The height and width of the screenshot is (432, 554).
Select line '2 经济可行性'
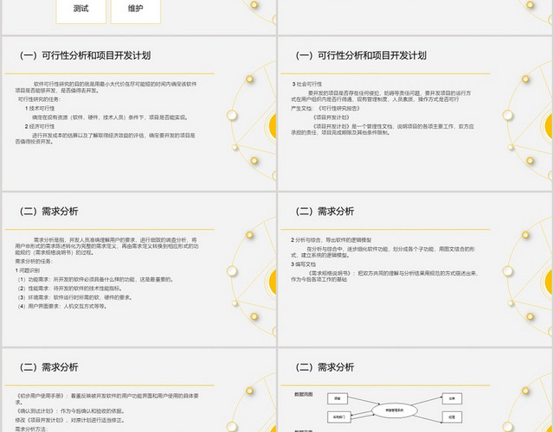(40, 127)
